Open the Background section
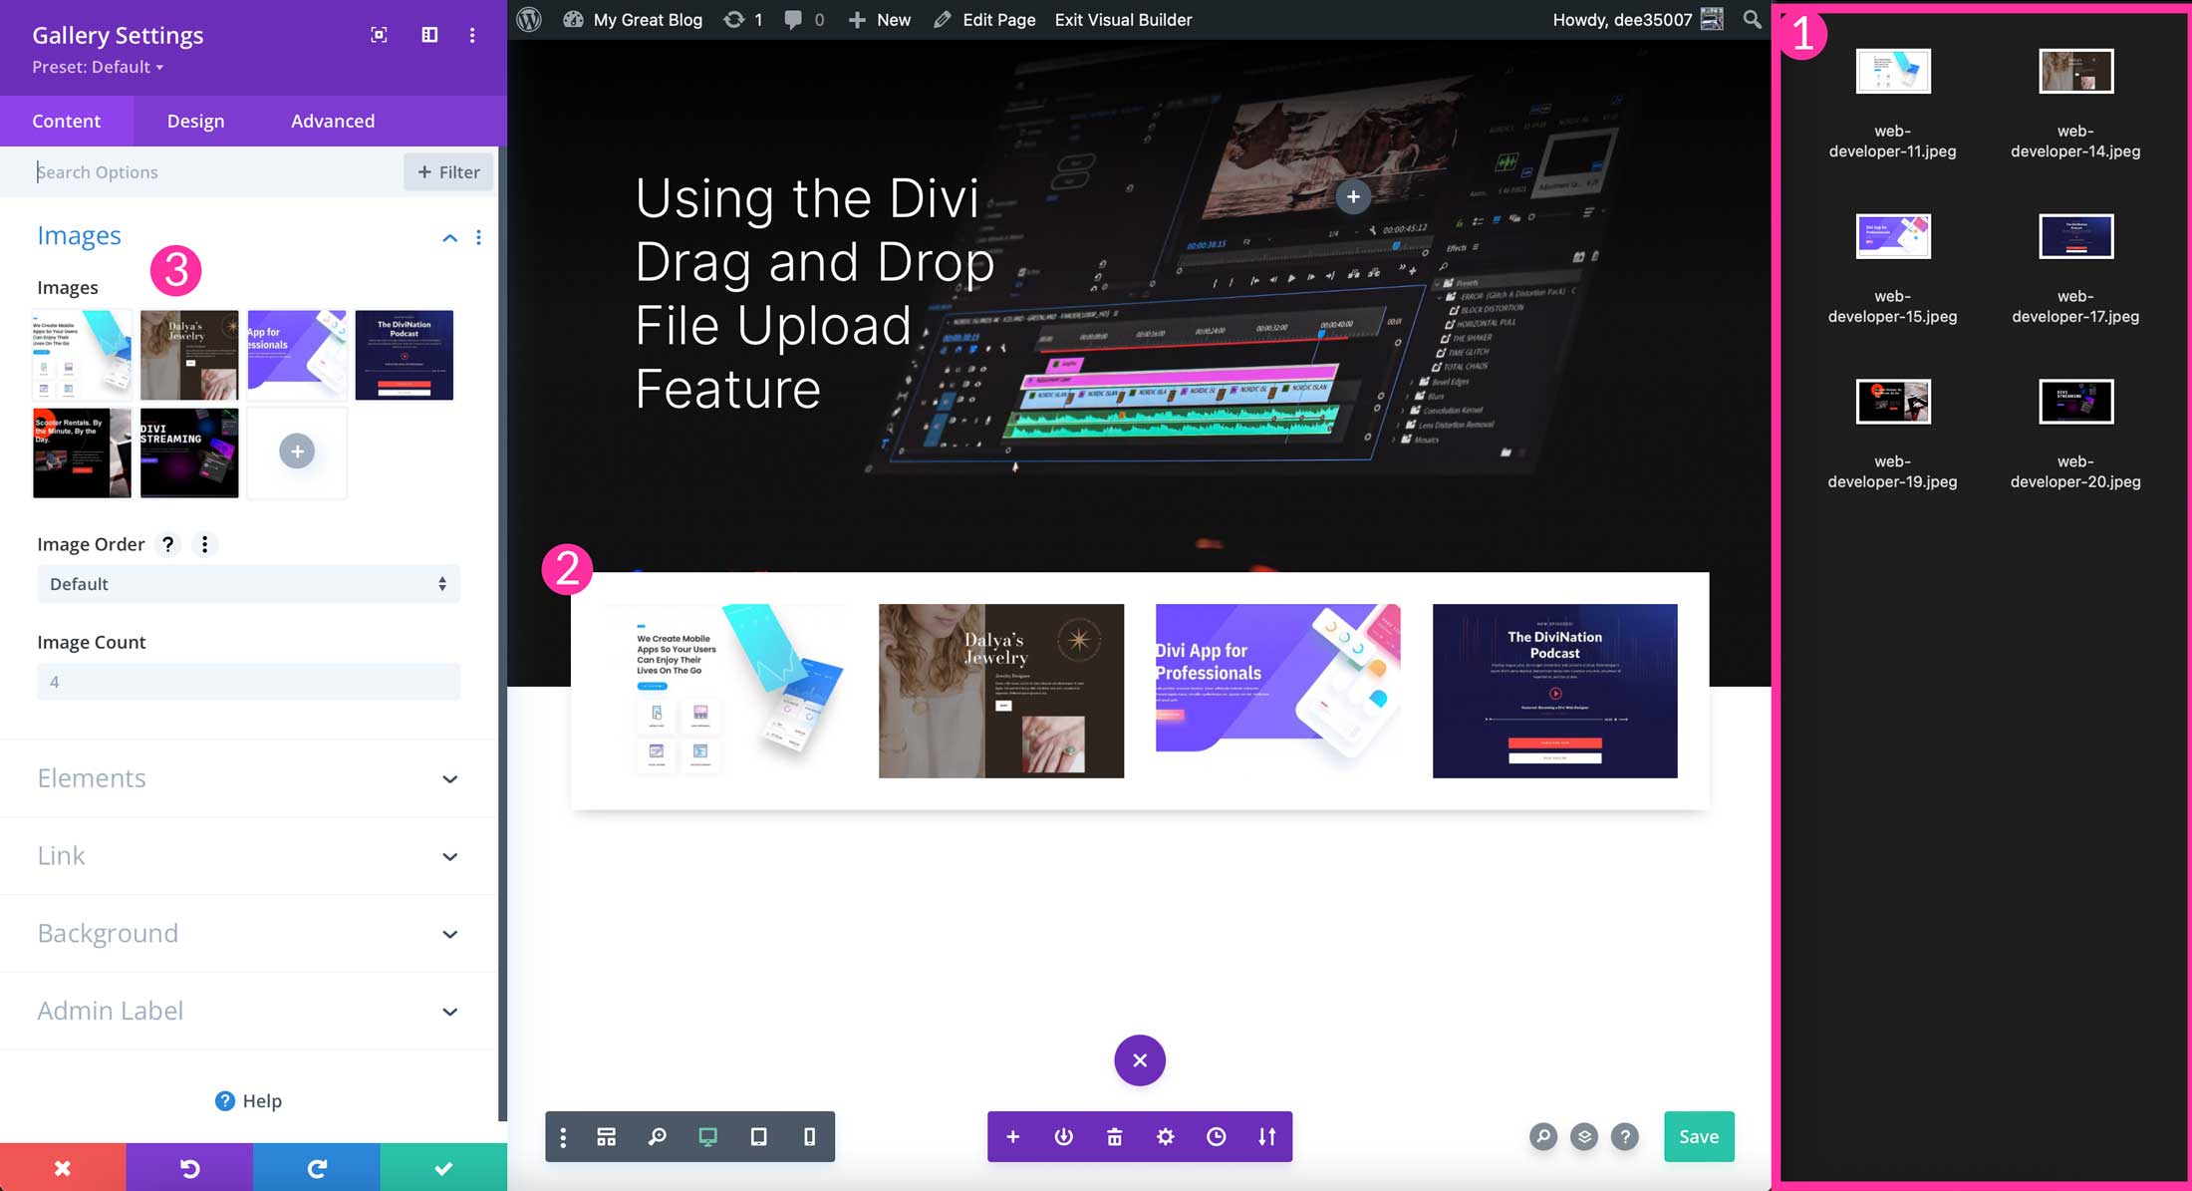Screen dimensions: 2192x1191 [x=247, y=933]
